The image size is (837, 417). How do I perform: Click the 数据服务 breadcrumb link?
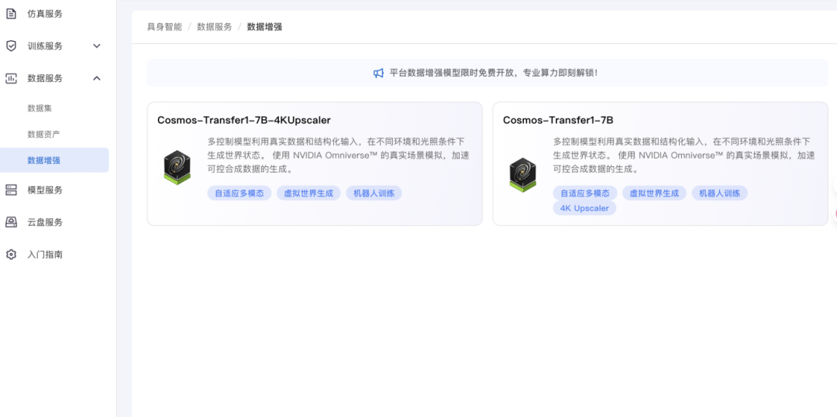pyautogui.click(x=215, y=27)
